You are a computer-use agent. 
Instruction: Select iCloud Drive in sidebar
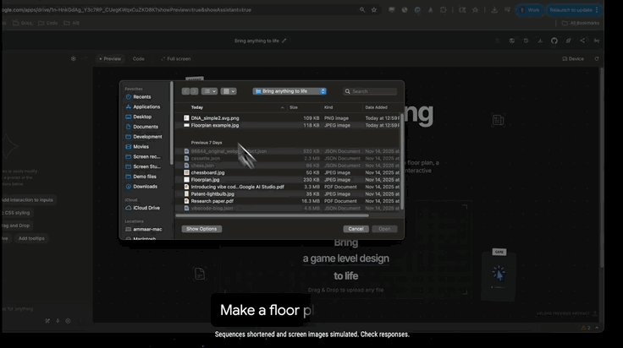coord(146,207)
